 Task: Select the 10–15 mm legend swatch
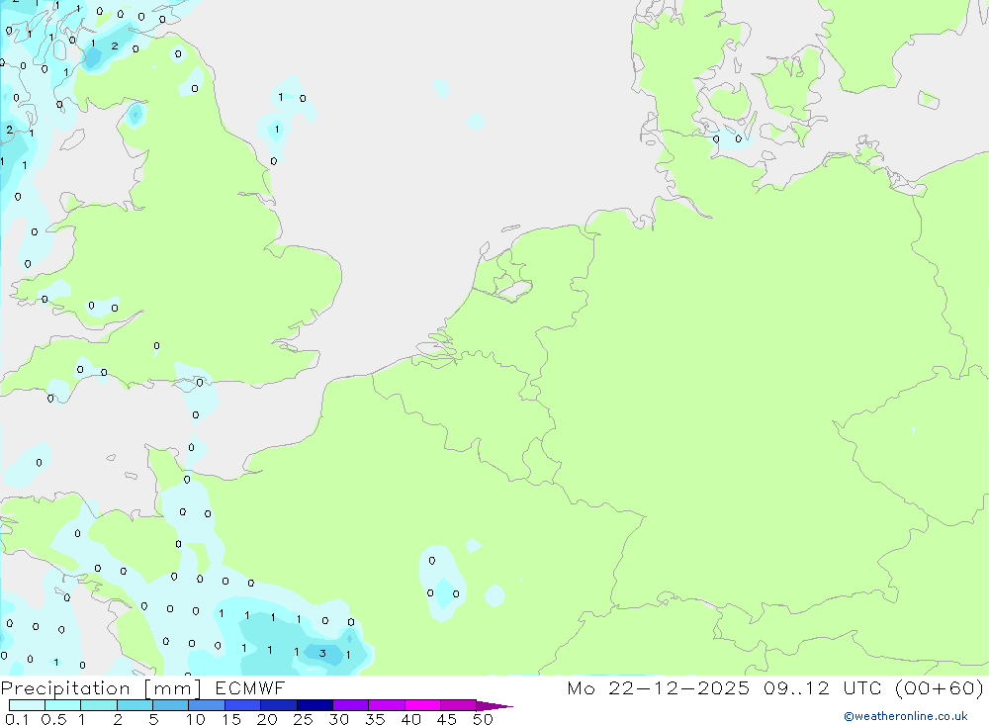207,705
